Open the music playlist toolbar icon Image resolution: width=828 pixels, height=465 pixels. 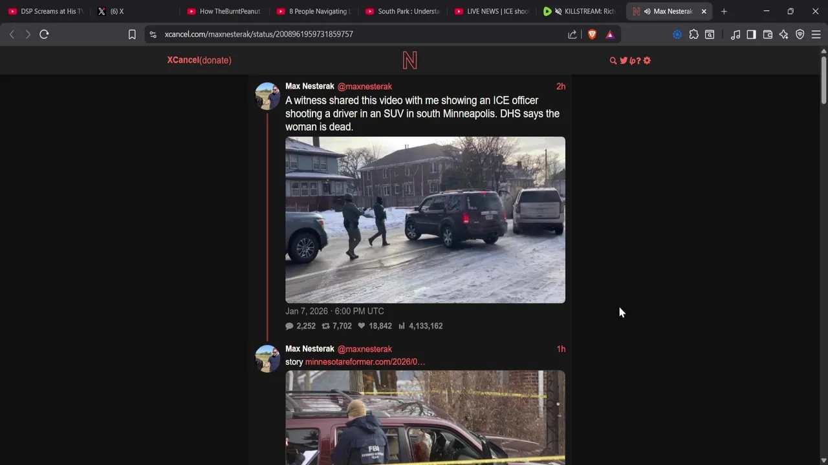735,34
